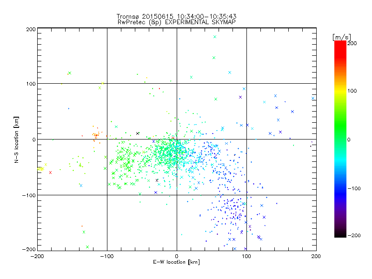
Task: Click the x-axis tick label '100'
Action: coord(246,256)
